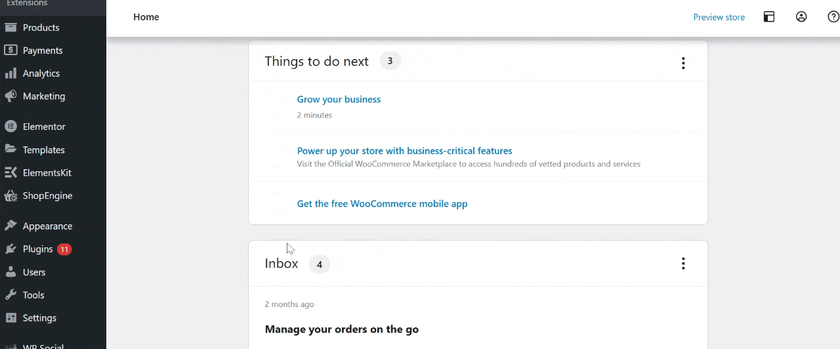This screenshot has width=840, height=349.
Task: Click Manage your orders on the go note
Action: (x=342, y=329)
